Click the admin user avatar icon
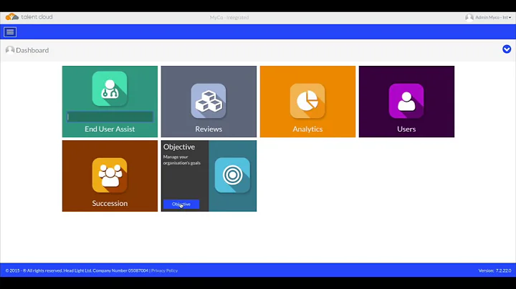The image size is (516, 289). pos(469,17)
